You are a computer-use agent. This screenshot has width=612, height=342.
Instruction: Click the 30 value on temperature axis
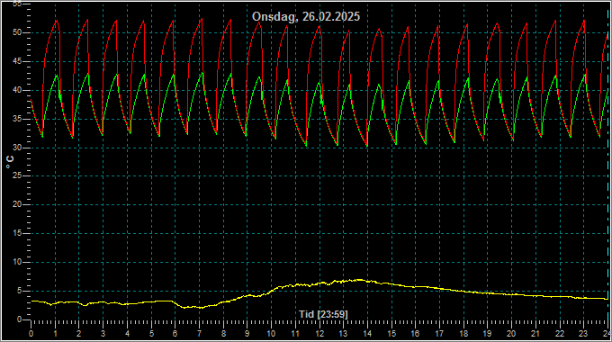(17, 148)
